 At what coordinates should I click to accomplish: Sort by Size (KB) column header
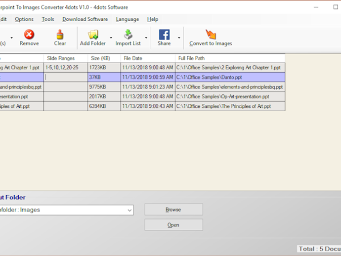pos(104,58)
